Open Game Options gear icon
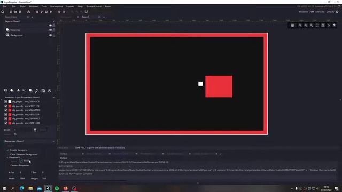 pos(59,12)
